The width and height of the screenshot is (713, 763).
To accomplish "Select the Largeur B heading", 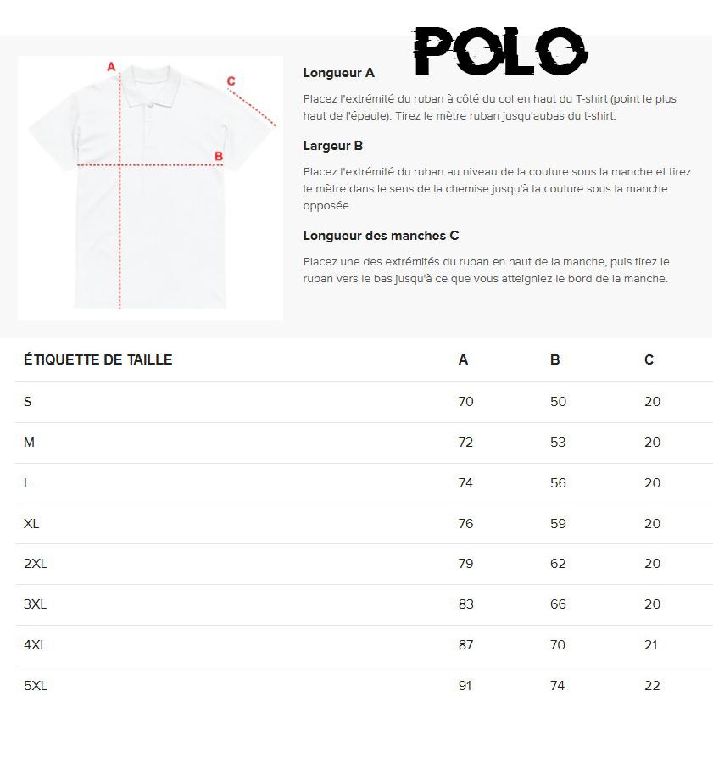I will [x=333, y=146].
